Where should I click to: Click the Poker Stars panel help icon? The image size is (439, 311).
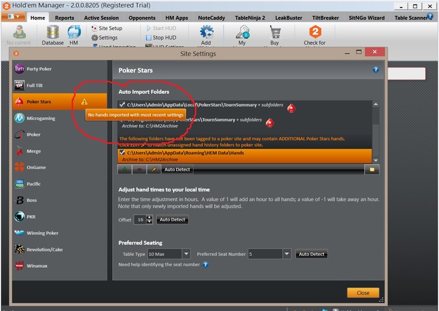(376, 69)
